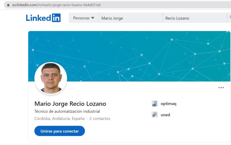Click the Técnico de automatización industrial headline
The image size is (231, 145).
pos(67,111)
